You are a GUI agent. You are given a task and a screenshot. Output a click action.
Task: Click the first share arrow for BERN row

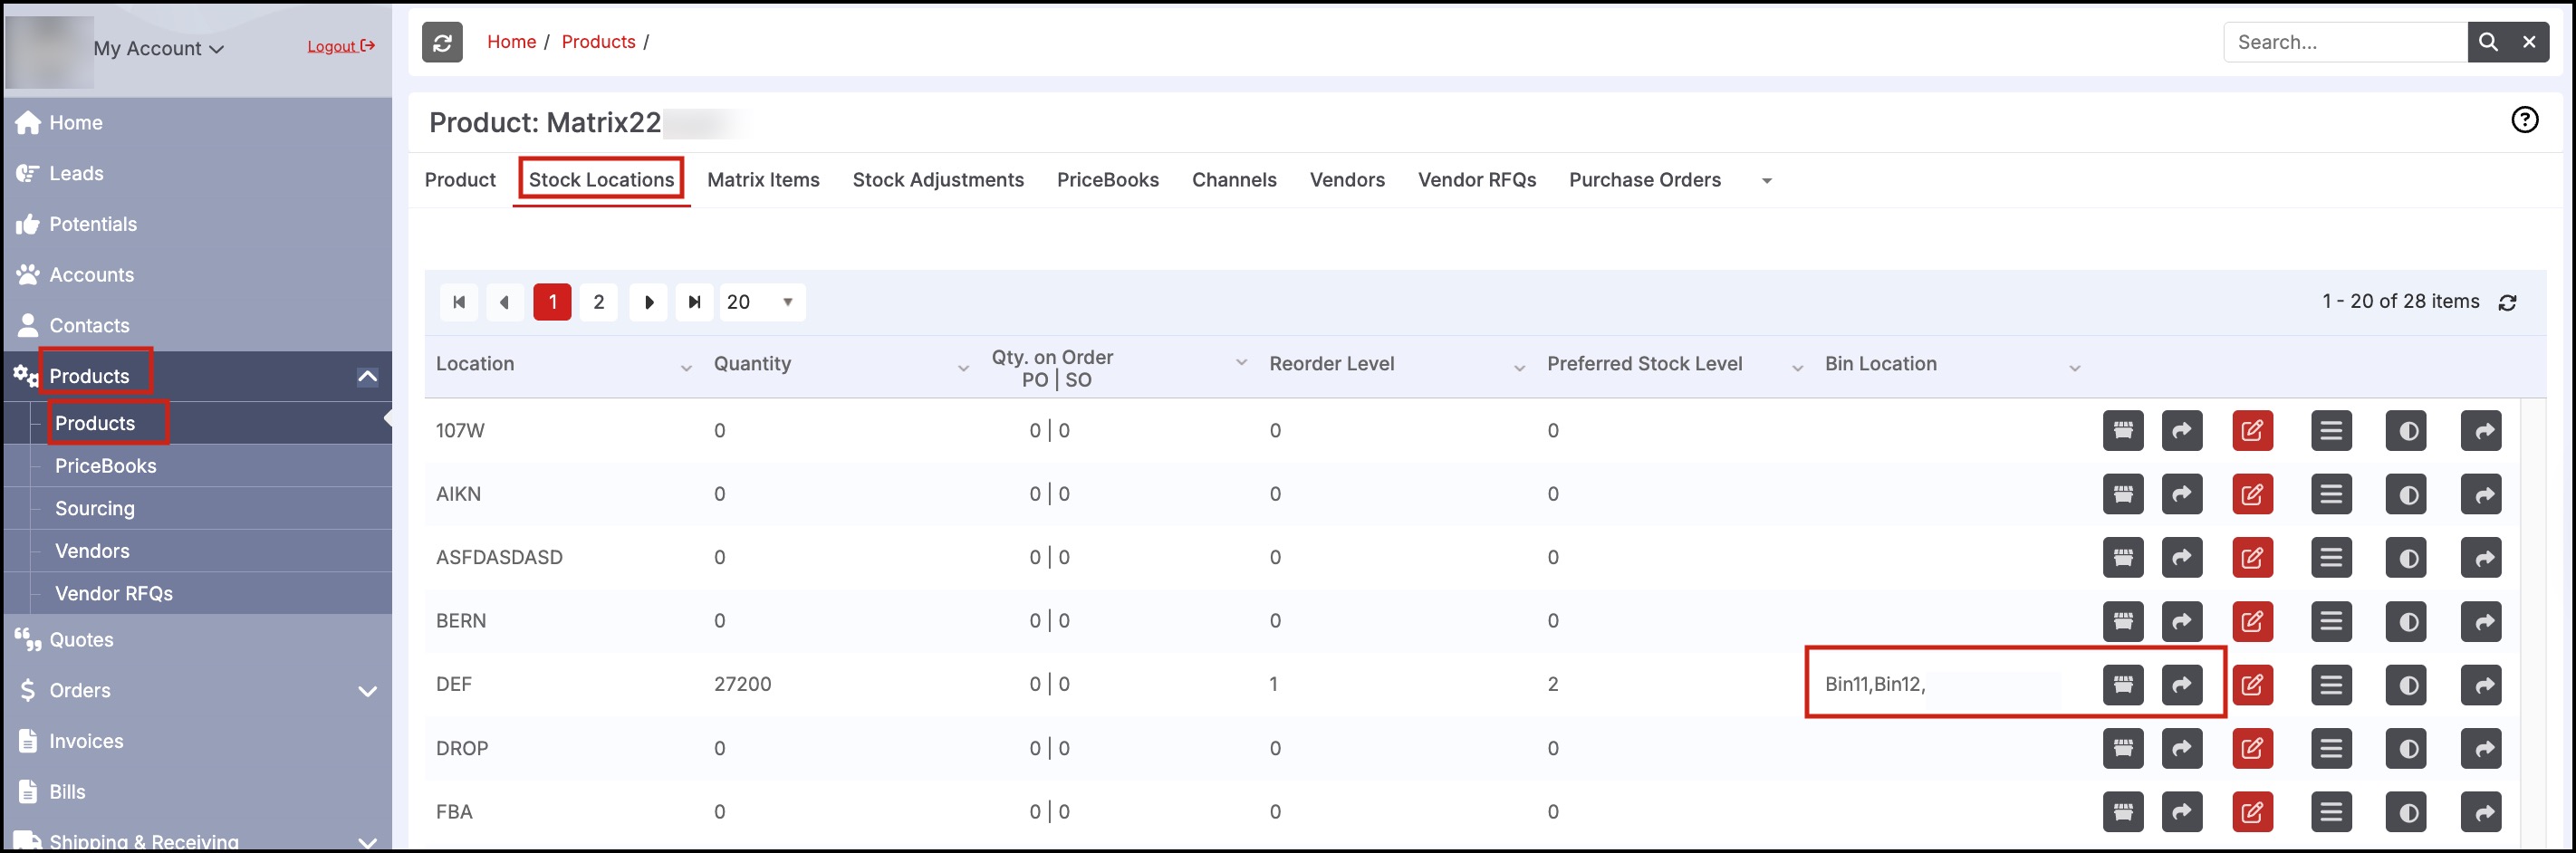(2182, 621)
